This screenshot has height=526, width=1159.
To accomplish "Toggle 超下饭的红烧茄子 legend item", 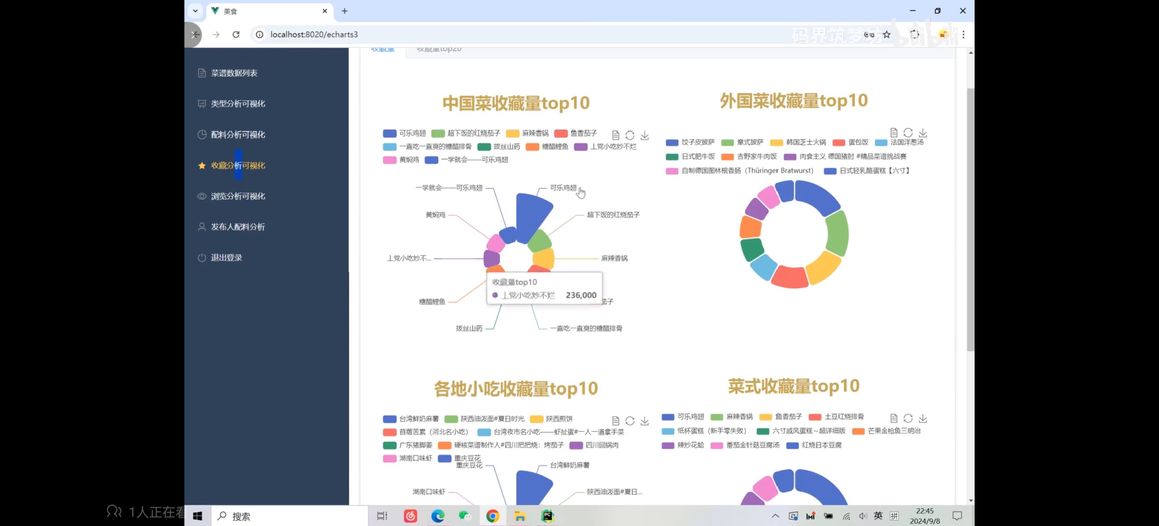I will tap(466, 133).
